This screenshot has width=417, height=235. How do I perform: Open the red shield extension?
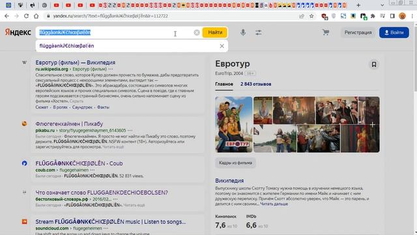coord(324,16)
